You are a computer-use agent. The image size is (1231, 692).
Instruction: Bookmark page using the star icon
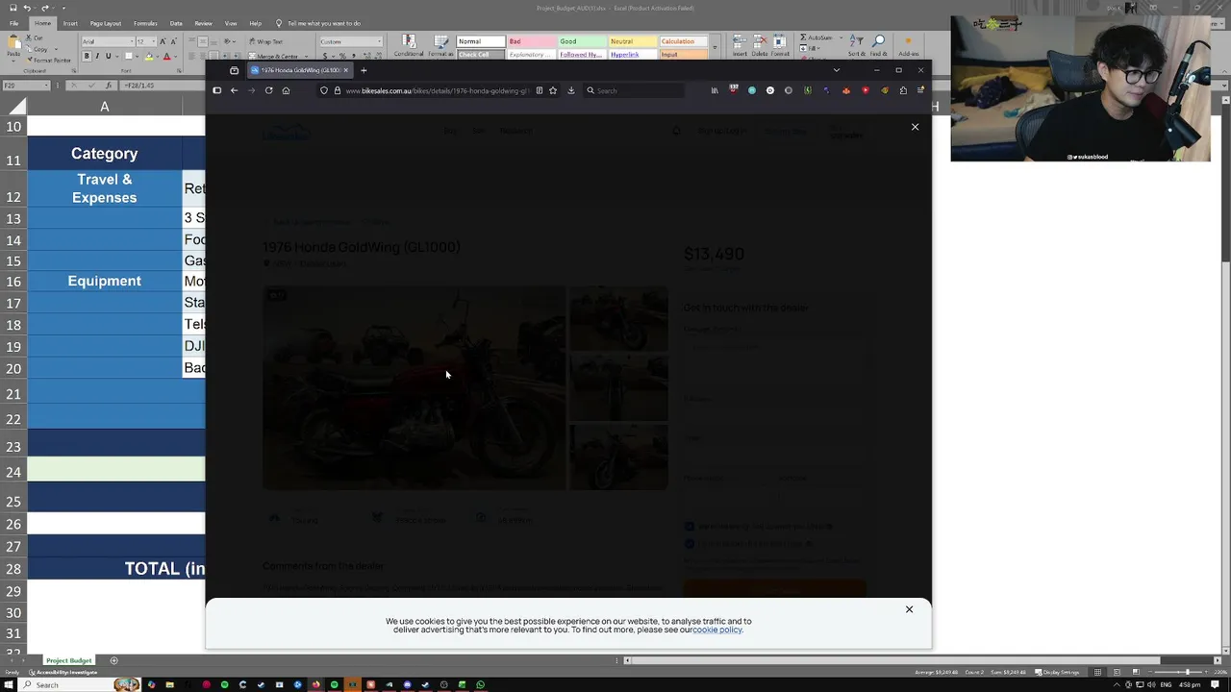(x=553, y=90)
